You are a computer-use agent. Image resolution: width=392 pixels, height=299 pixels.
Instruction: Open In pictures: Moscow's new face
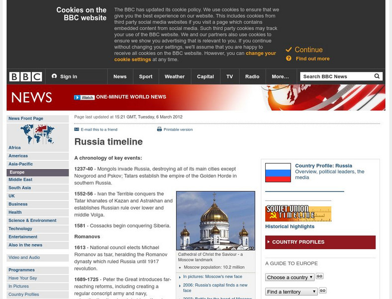click(212, 277)
